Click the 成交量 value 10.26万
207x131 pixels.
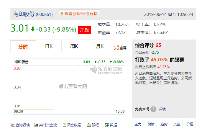pos(122,24)
